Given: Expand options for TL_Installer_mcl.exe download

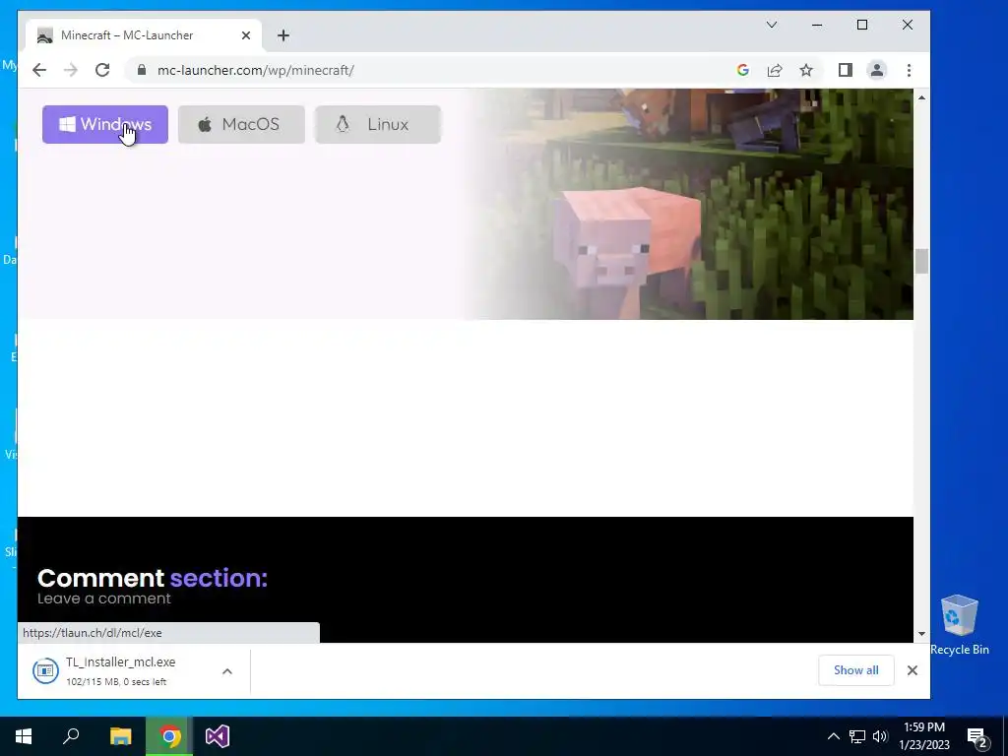Looking at the screenshot, I should [x=227, y=671].
